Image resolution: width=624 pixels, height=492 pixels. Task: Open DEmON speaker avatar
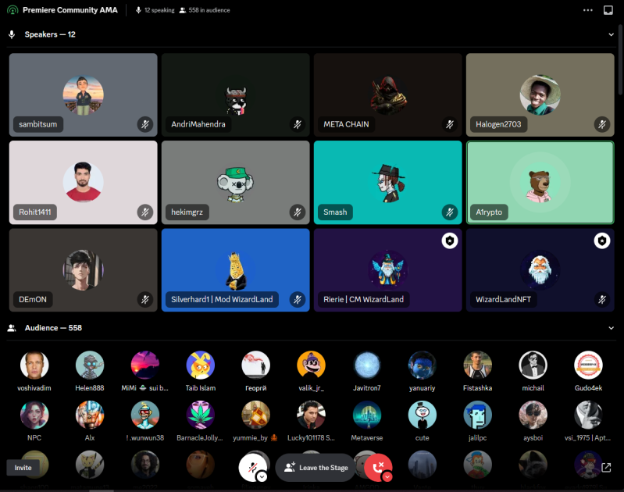(83, 270)
